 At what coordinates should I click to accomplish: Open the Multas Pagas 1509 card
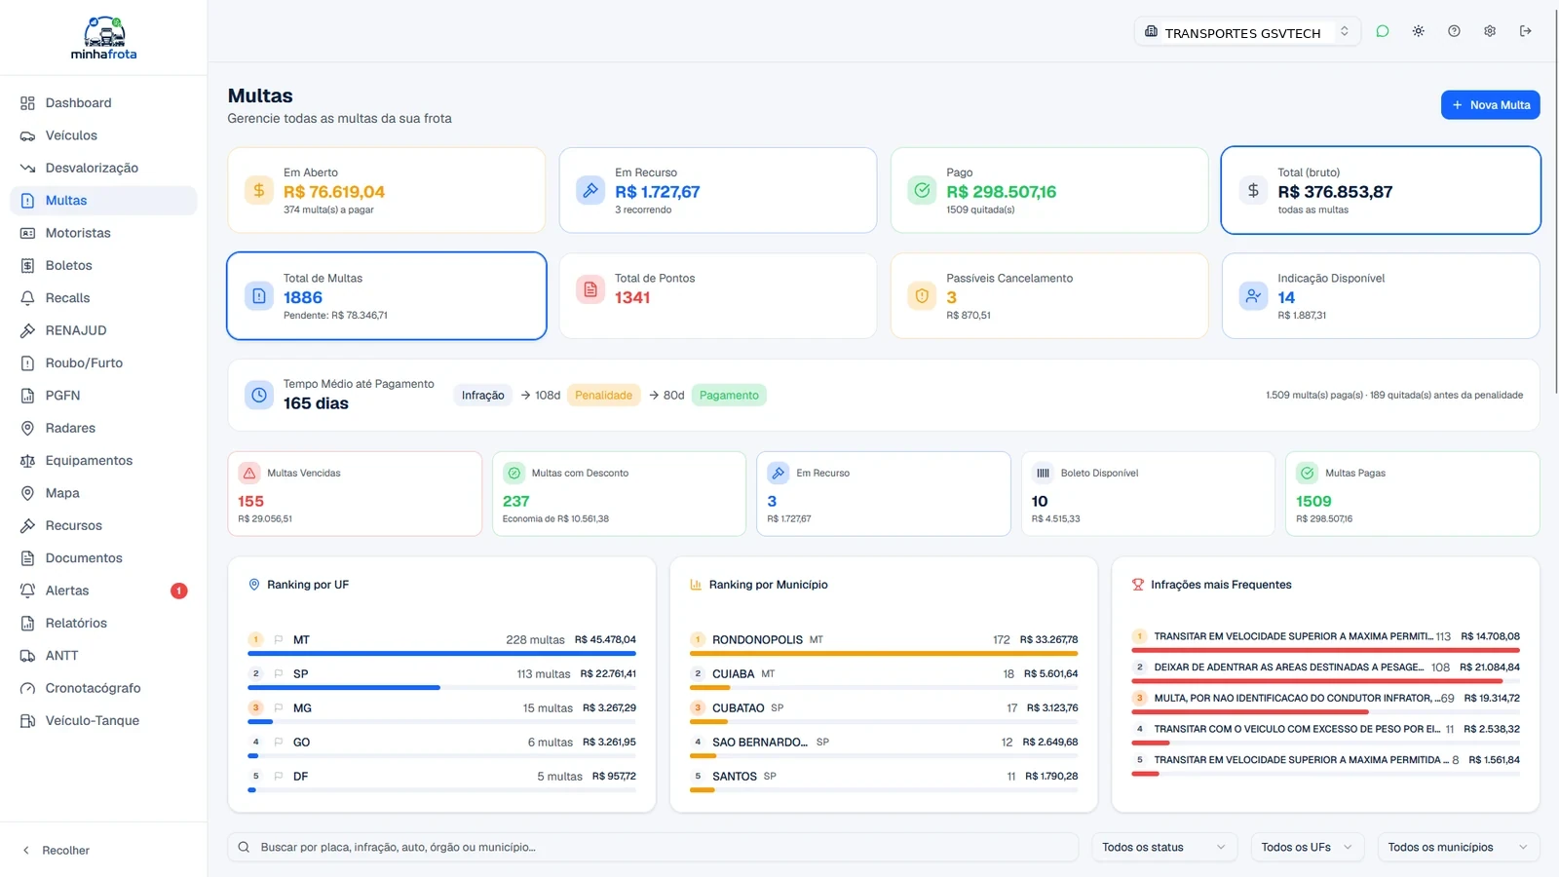[x=1413, y=493]
